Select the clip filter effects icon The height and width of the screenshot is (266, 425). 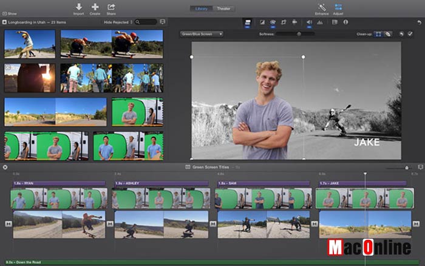tap(335, 22)
